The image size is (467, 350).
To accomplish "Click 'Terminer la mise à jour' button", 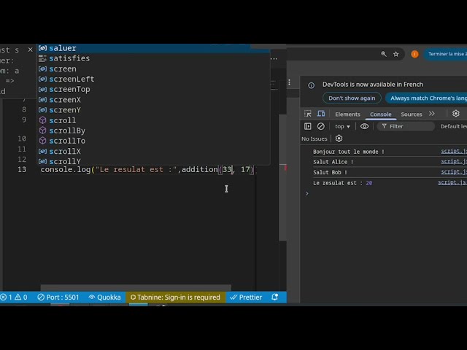I will (446, 54).
